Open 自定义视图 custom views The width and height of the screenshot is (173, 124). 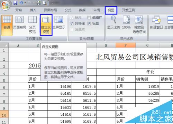46,25
